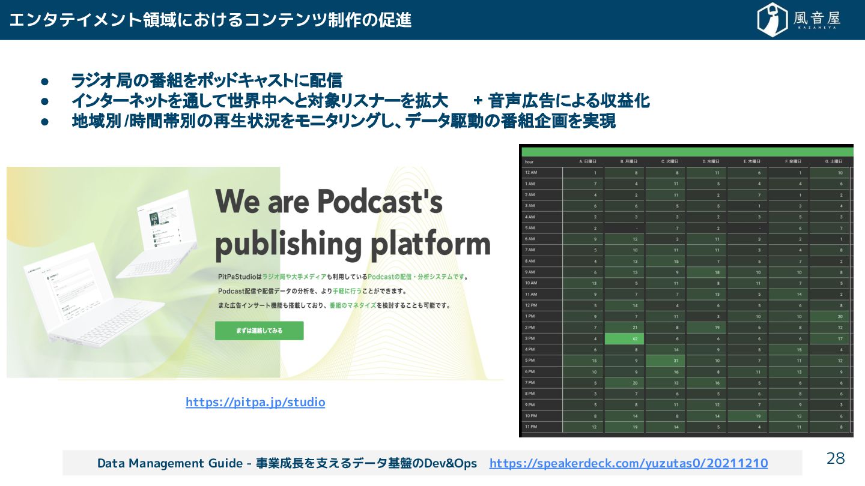Click the bullet starting with 地域別/時間帯別の再生状況

click(x=344, y=121)
